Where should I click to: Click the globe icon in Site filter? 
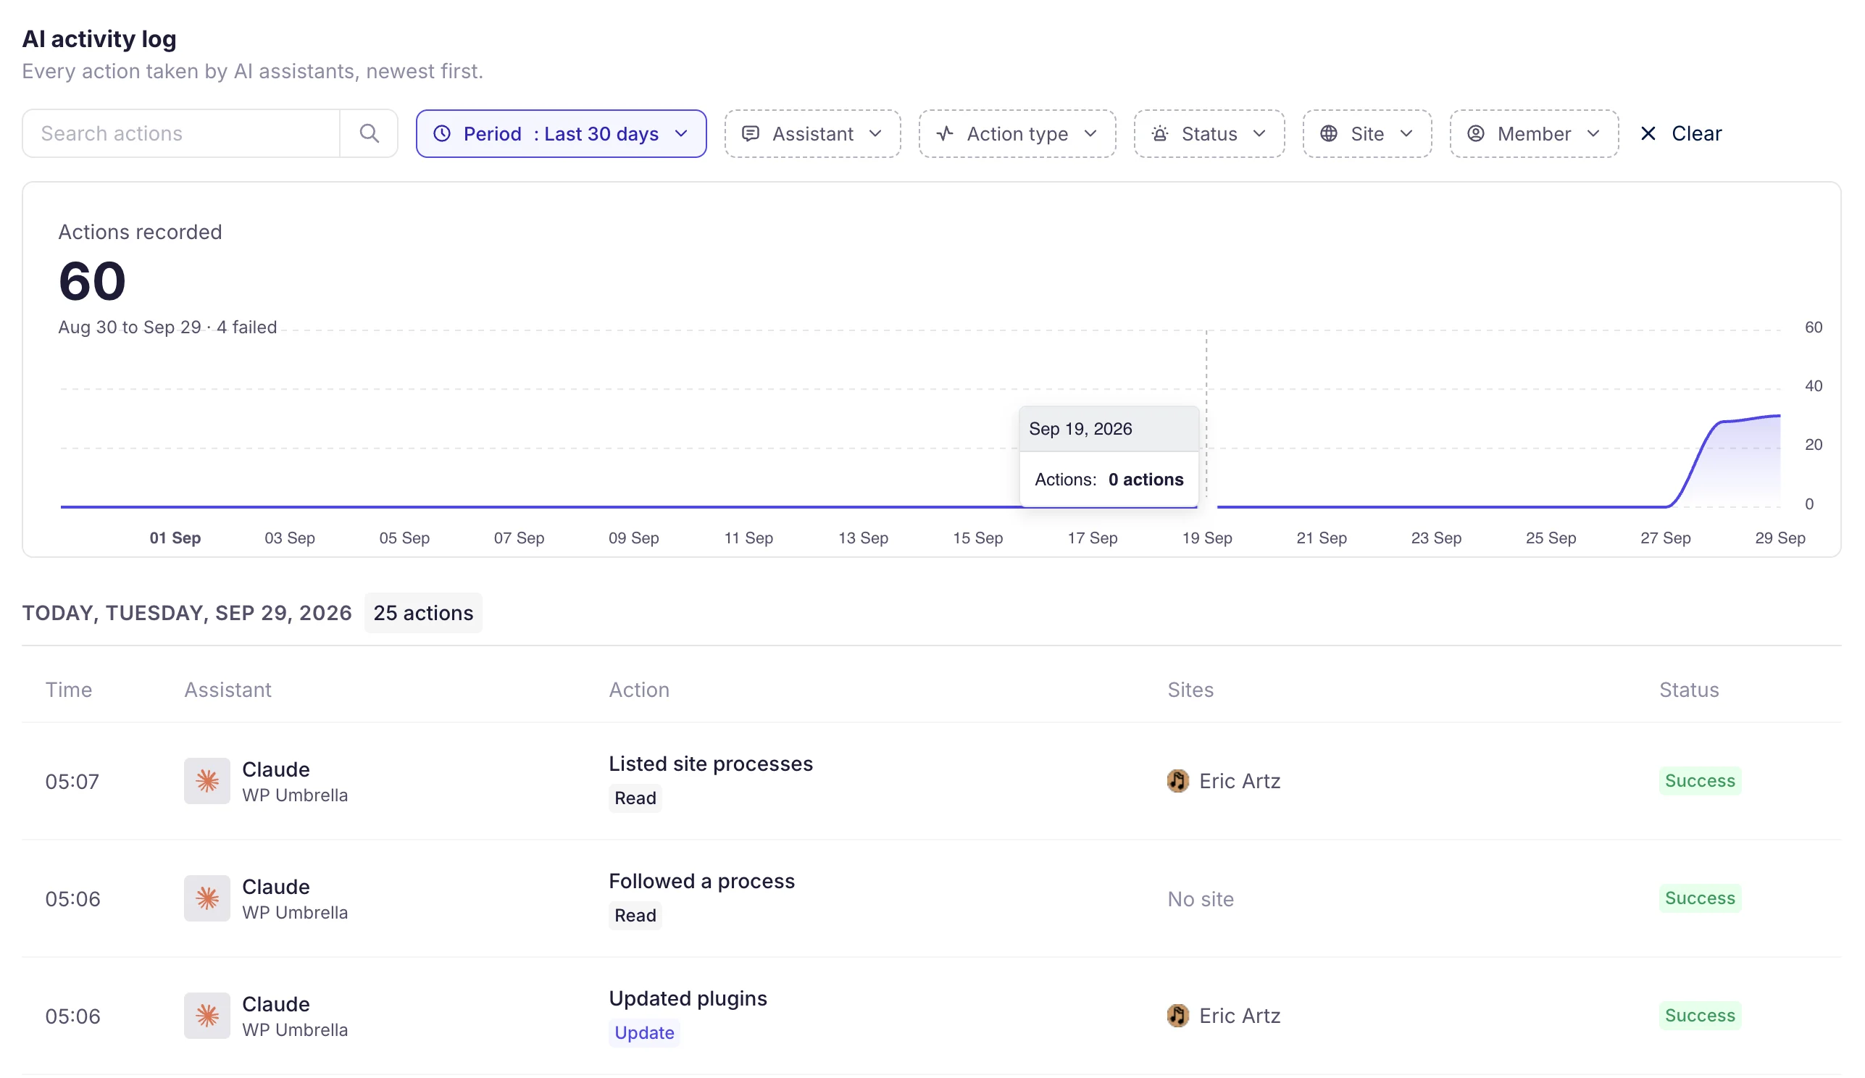(x=1328, y=133)
